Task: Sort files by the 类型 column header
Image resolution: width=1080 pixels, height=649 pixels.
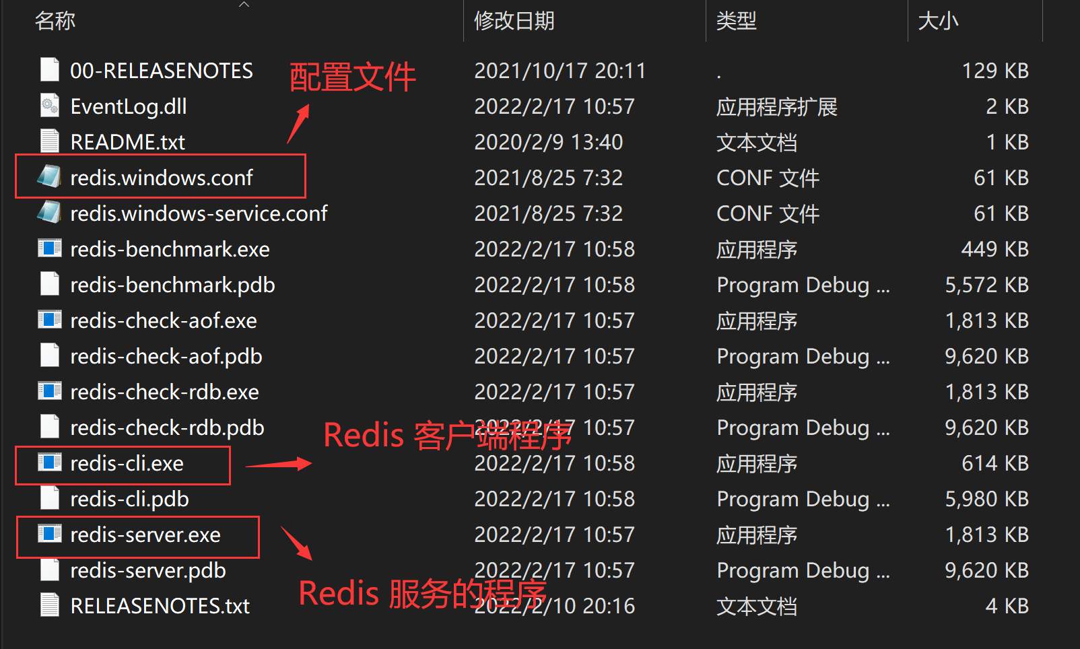Action: click(x=736, y=21)
